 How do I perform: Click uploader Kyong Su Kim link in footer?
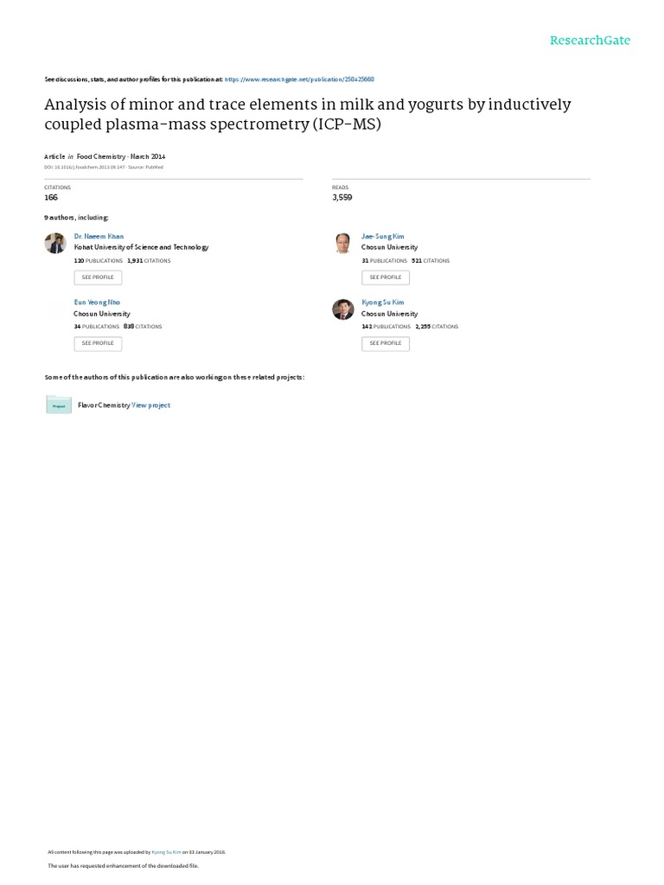[x=167, y=852]
